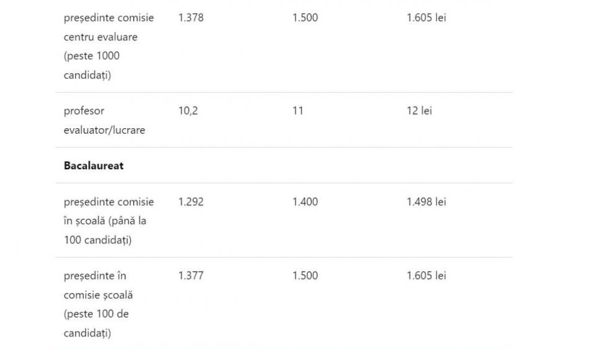This screenshot has height=350, width=602.
Task: Select the președinte comisie în școală label
Action: click(109, 211)
